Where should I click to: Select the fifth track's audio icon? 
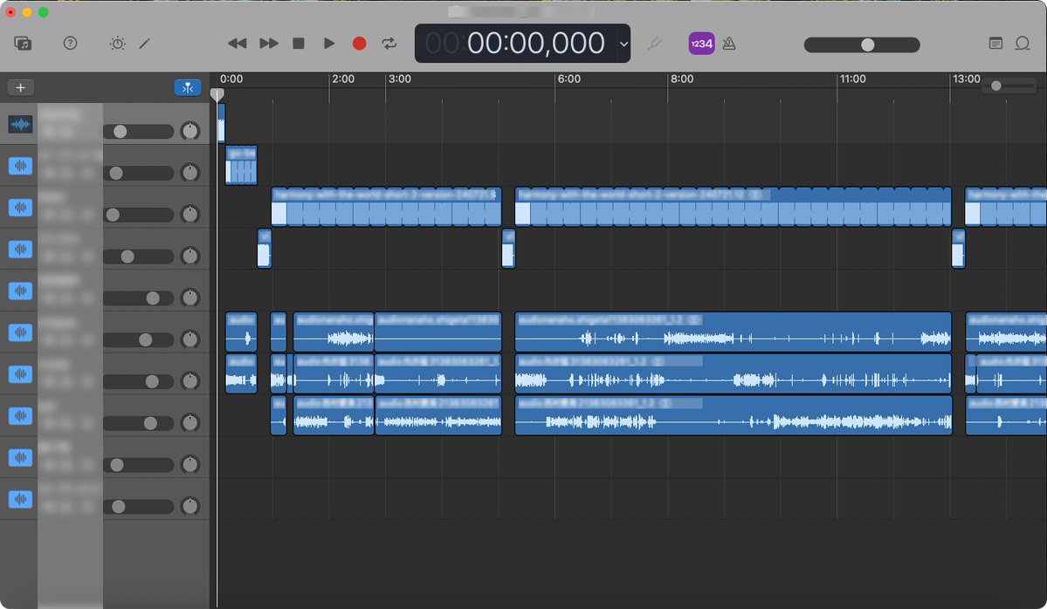pyautogui.click(x=21, y=291)
